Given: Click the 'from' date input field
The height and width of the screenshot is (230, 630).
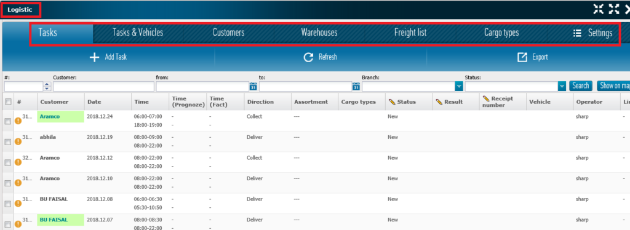Looking at the screenshot, I should [x=202, y=86].
